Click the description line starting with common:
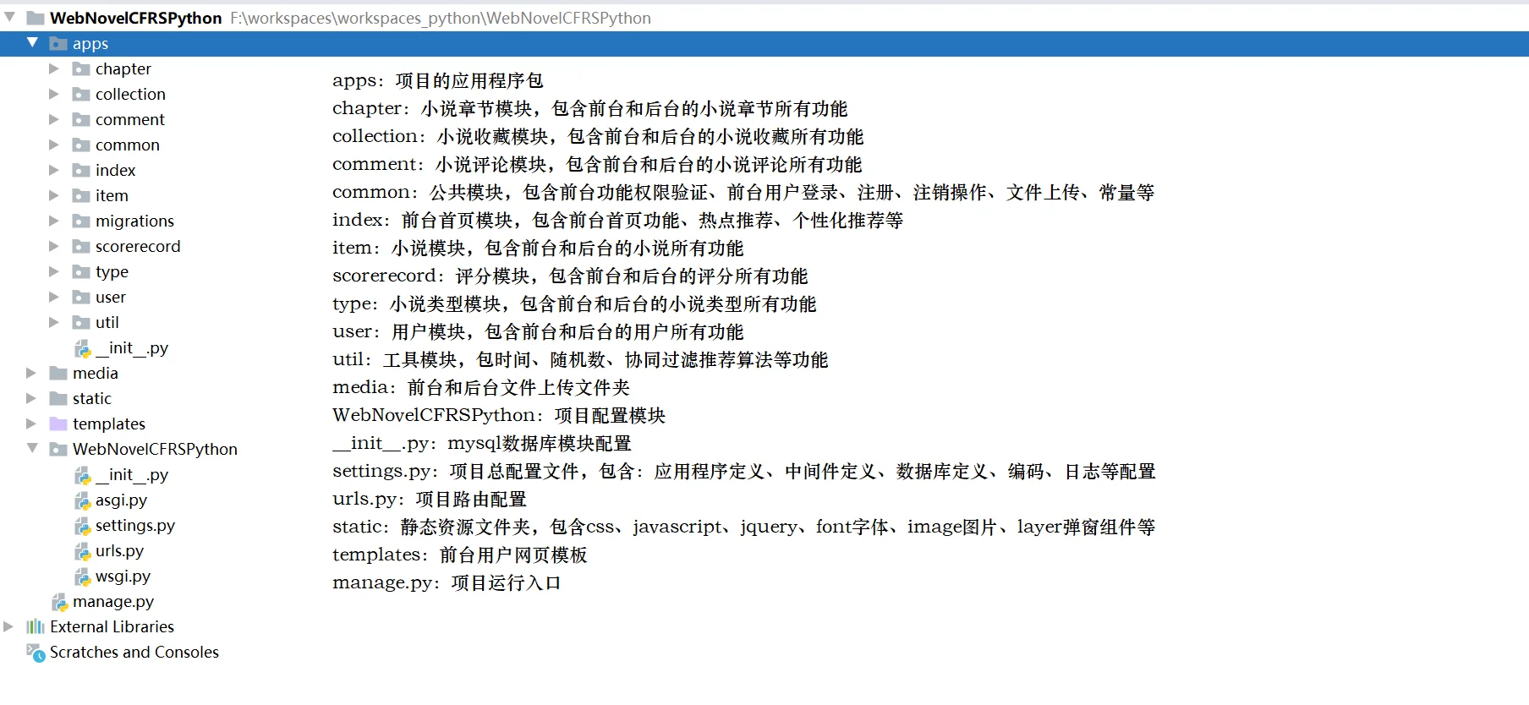1529x705 pixels. click(743, 192)
